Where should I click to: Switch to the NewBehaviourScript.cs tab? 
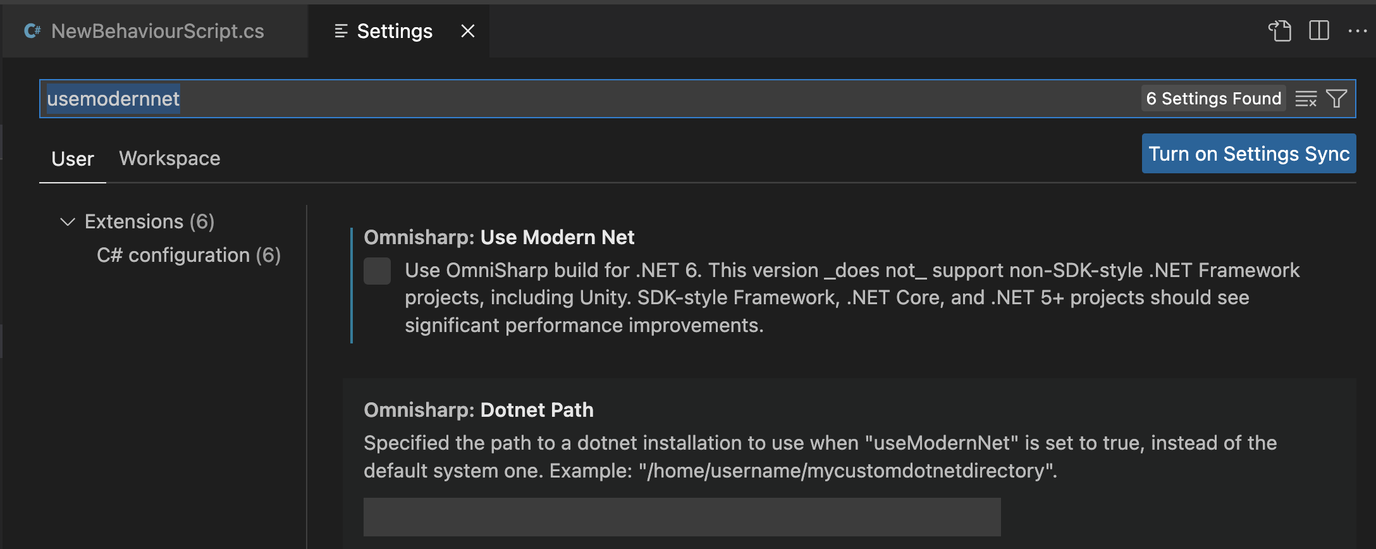coord(157,31)
